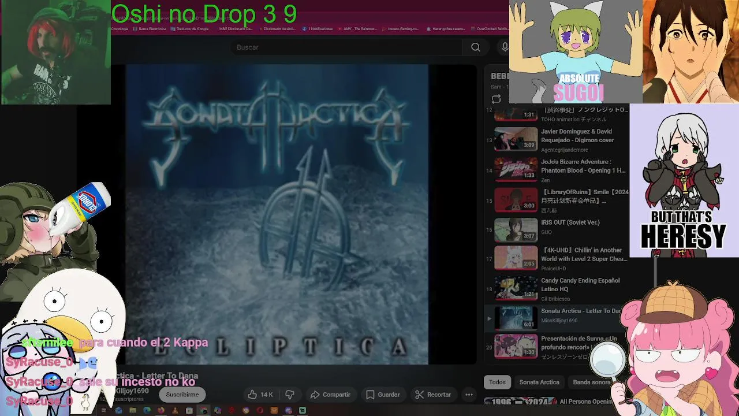Toggle the playlist loop icon
Viewport: 739px width, 416px height.
[x=496, y=99]
